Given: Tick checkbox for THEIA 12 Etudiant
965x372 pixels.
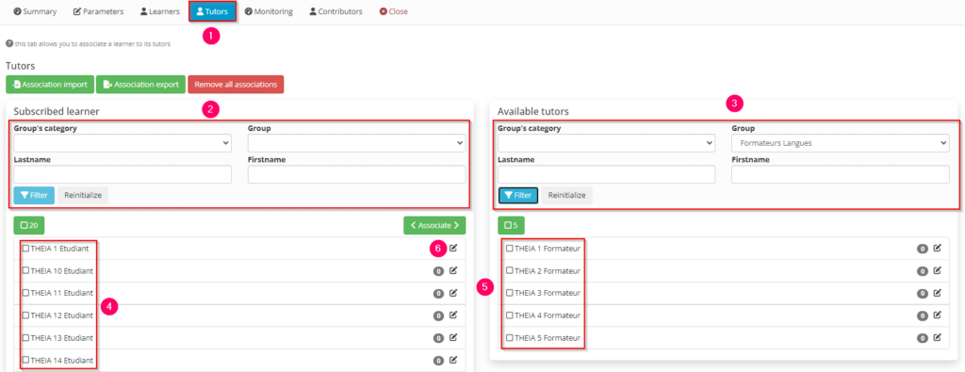Looking at the screenshot, I should click(x=25, y=315).
